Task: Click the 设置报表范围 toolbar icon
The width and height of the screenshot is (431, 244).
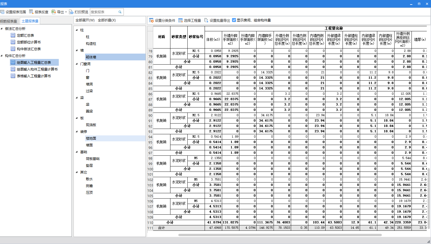Action: (2, 12)
